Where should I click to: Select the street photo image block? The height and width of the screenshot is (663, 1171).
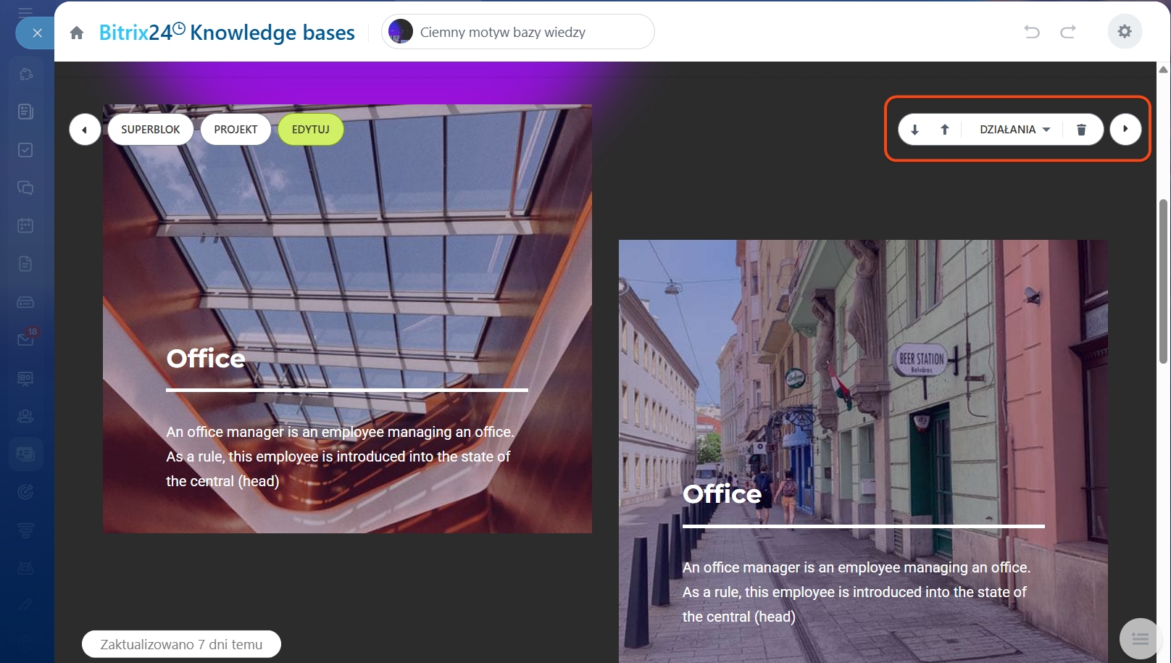pyautogui.click(x=863, y=451)
